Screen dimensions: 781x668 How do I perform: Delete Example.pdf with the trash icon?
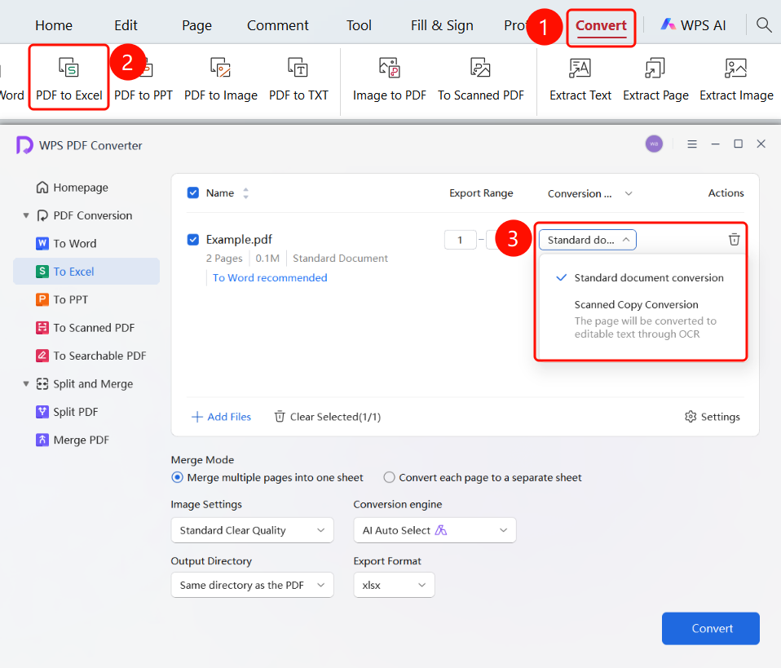coord(734,240)
